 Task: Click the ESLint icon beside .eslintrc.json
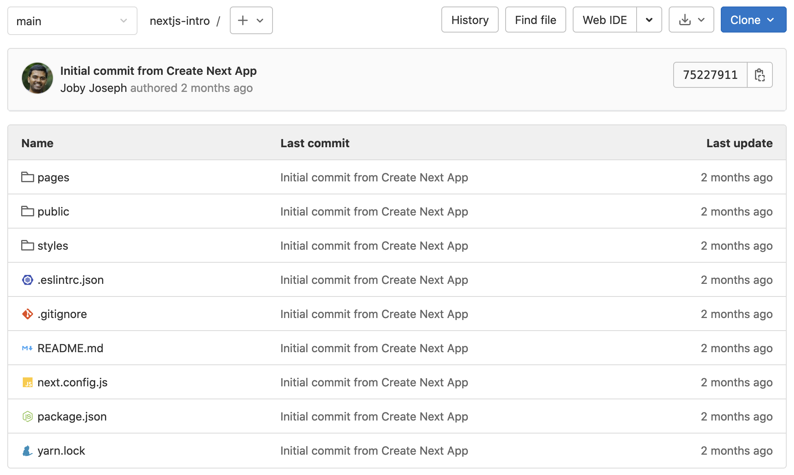(27, 280)
